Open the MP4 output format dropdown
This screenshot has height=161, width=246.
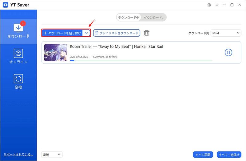pos(226,33)
